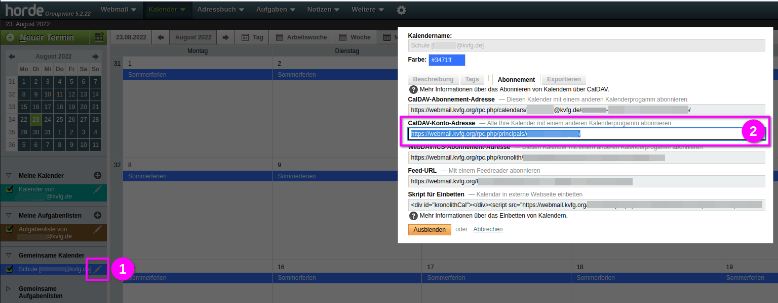Go to next month in main toolbar
The height and width of the screenshot is (303, 778).
click(x=225, y=37)
